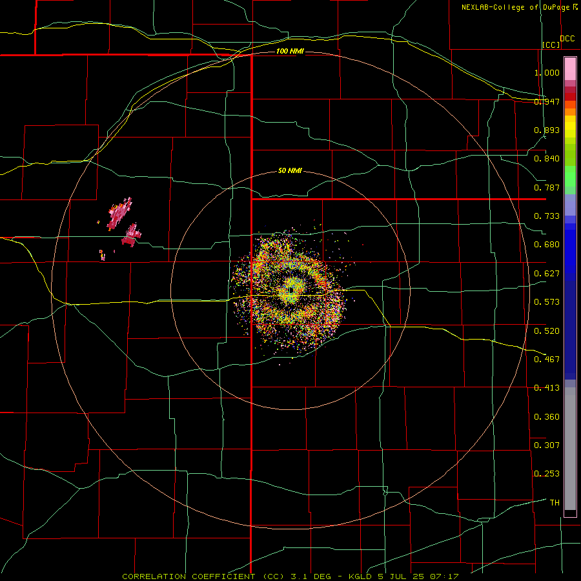Click the 0.360 scale value

[x=547, y=417]
